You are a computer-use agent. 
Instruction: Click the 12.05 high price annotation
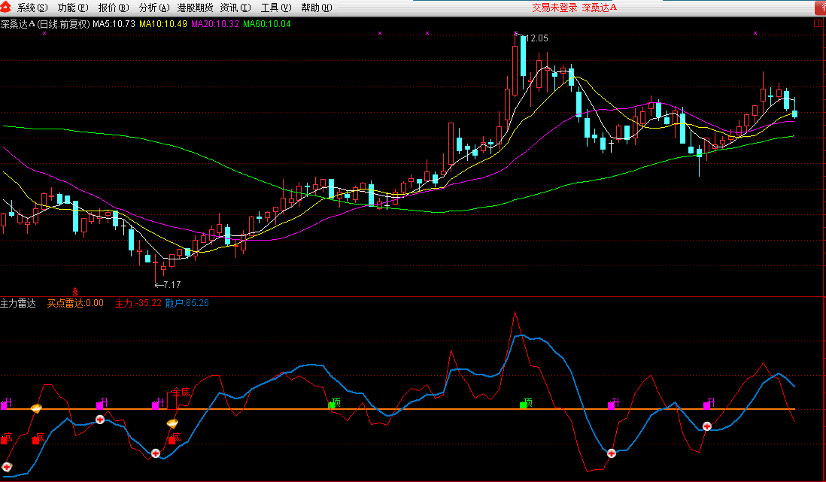(536, 38)
